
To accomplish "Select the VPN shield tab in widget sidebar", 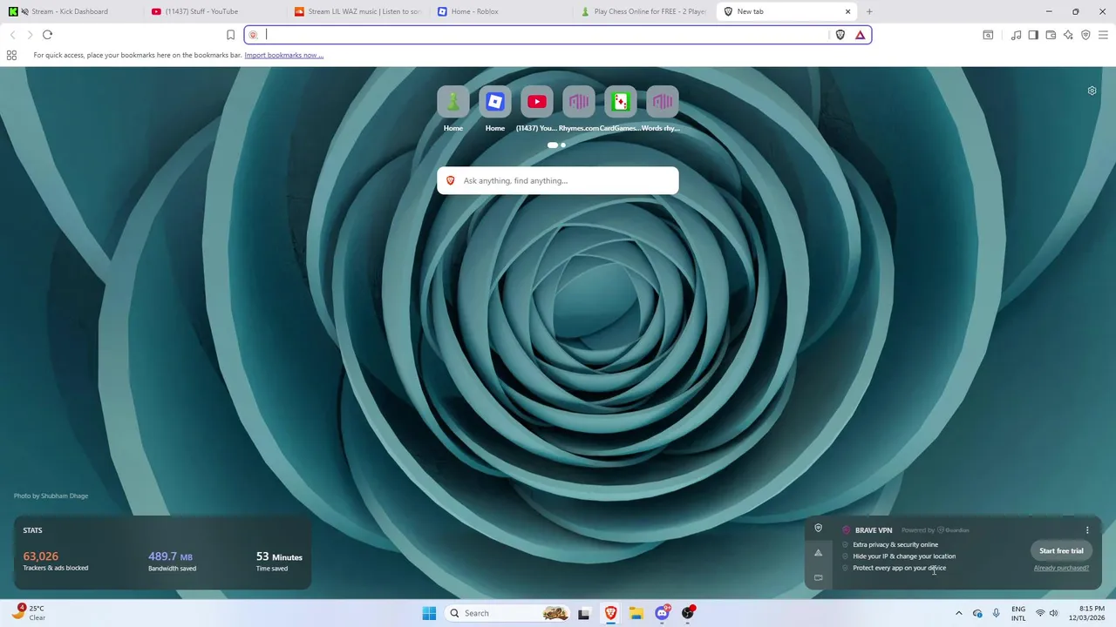I will click(818, 528).
